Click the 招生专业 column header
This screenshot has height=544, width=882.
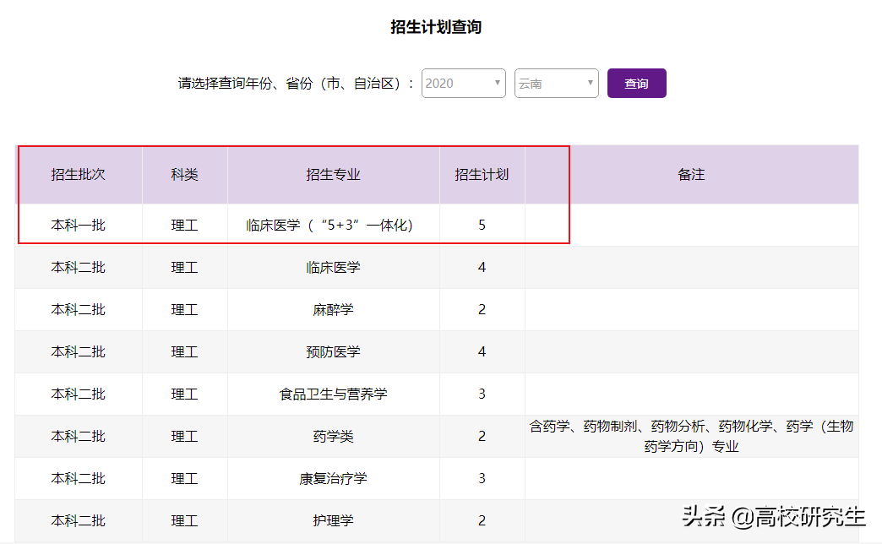click(333, 175)
